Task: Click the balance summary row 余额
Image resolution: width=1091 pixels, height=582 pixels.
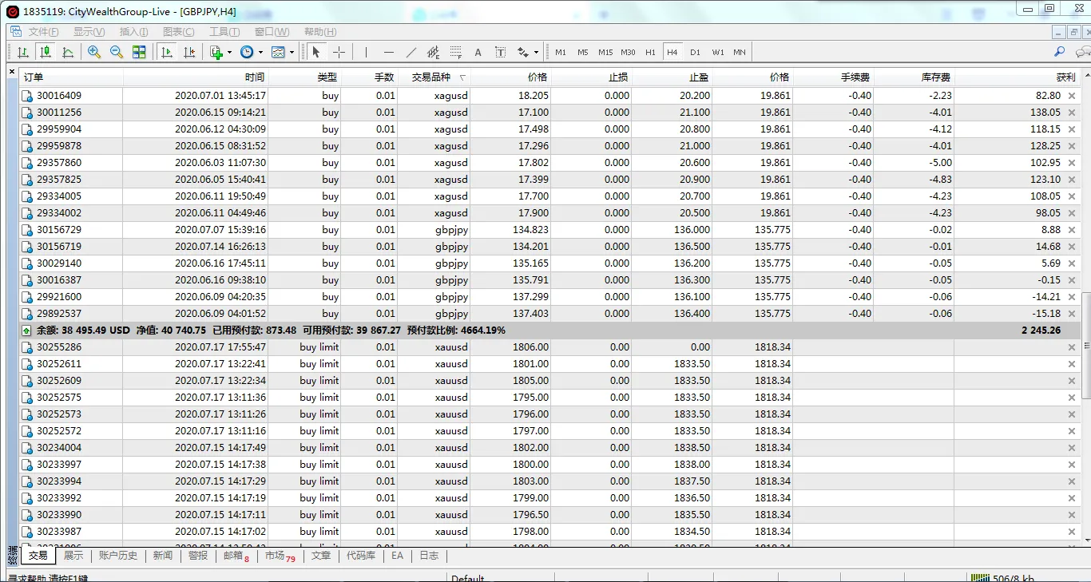Action: pyautogui.click(x=549, y=331)
